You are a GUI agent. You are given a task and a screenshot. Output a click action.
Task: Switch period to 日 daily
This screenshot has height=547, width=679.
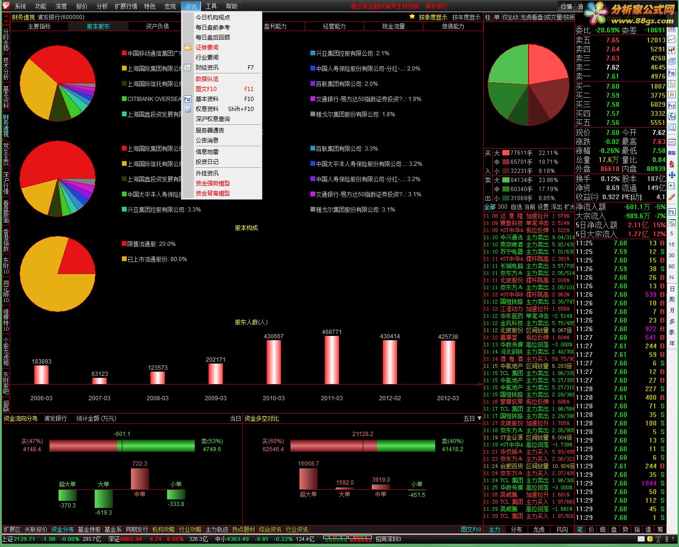click(672, 289)
